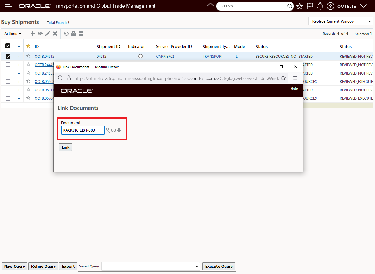Screen dimensions: 375x274
Task: Check the OOTB.24553 row checkbox
Action: click(8, 73)
